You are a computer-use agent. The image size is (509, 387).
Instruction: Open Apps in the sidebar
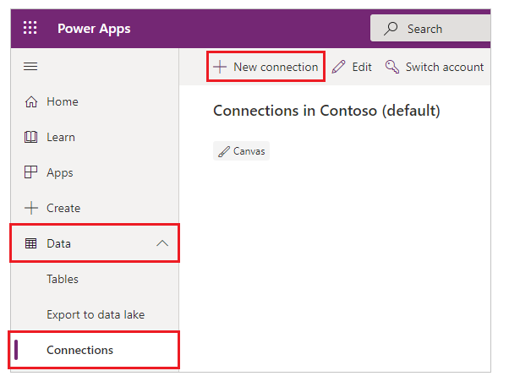(x=95, y=172)
